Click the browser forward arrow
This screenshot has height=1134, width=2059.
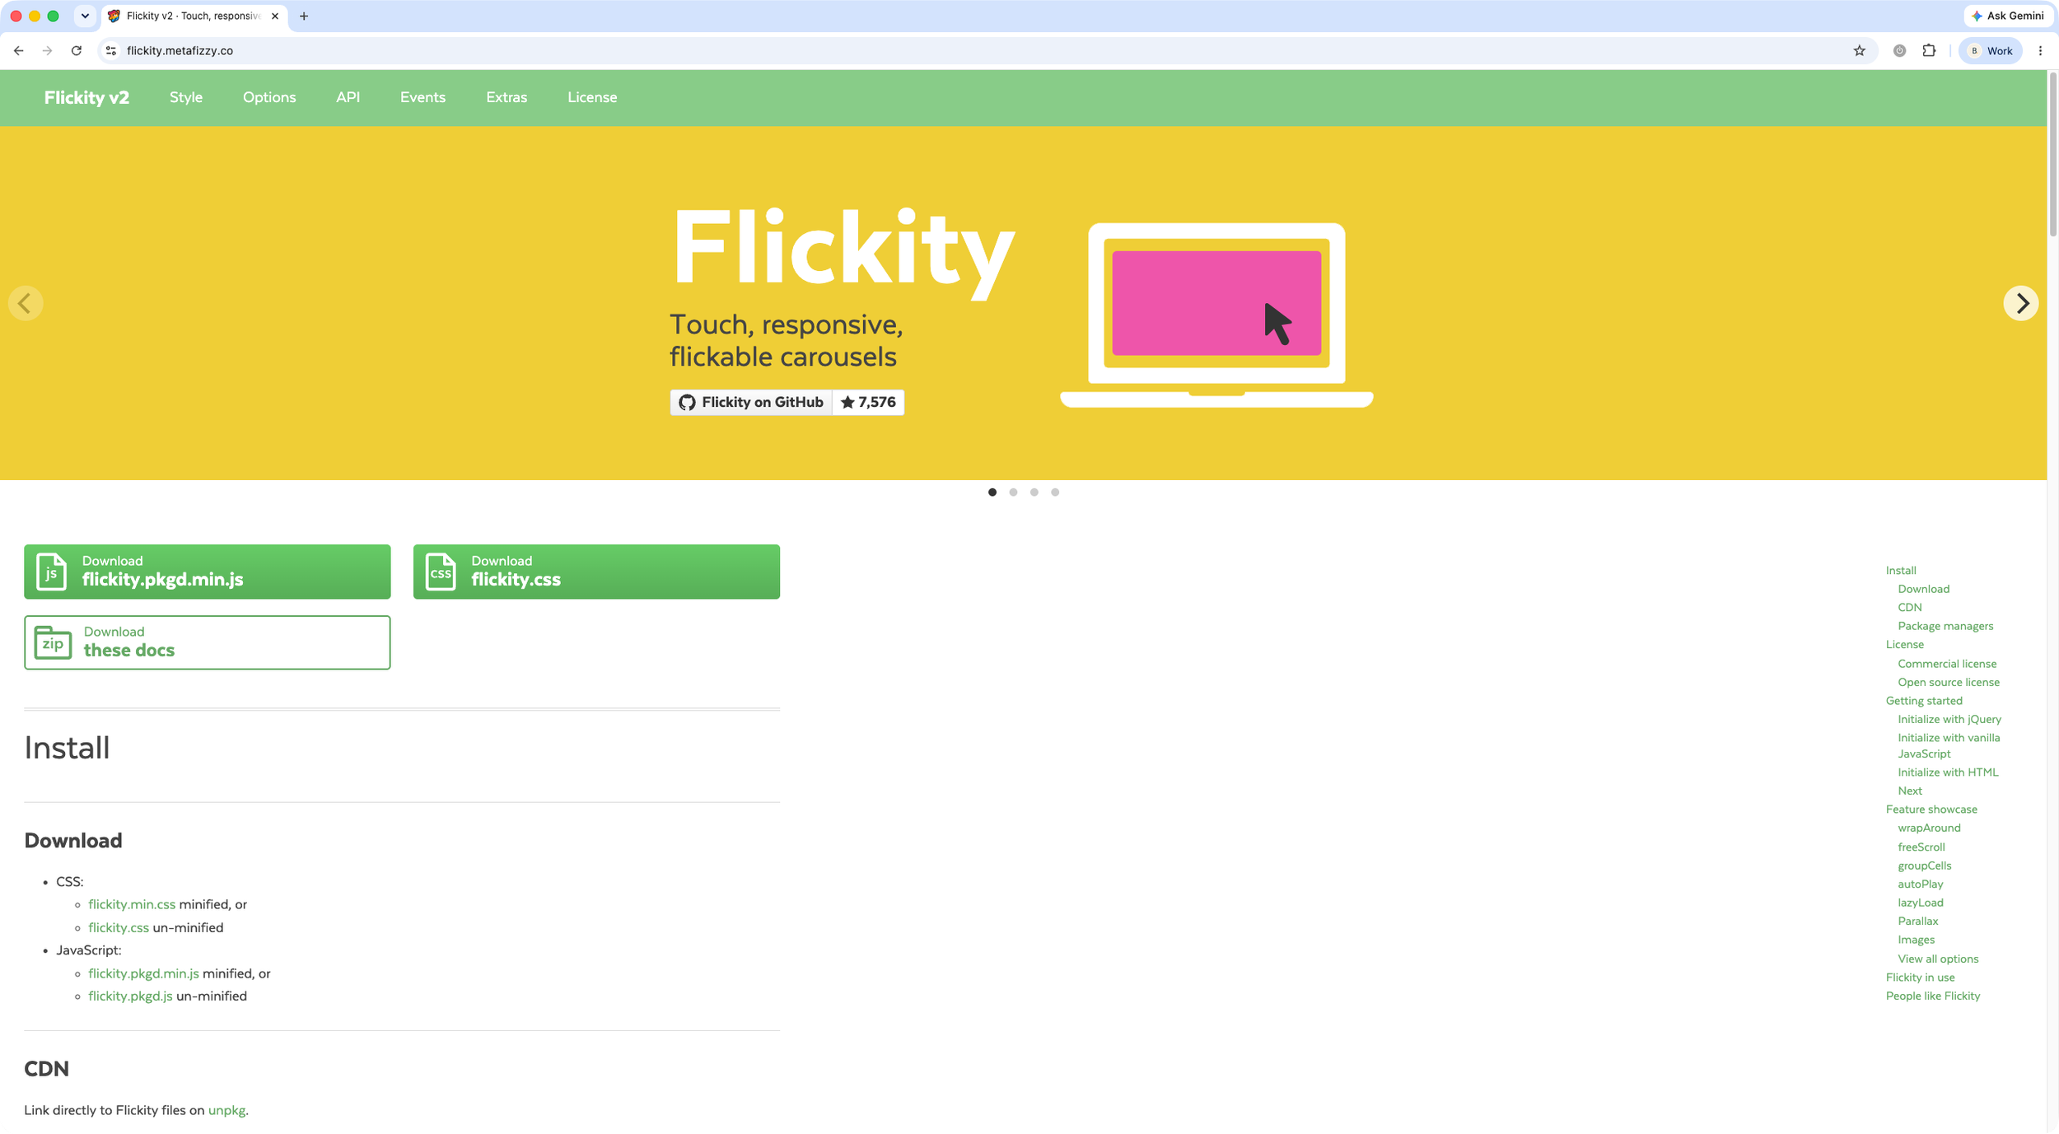pyautogui.click(x=48, y=51)
